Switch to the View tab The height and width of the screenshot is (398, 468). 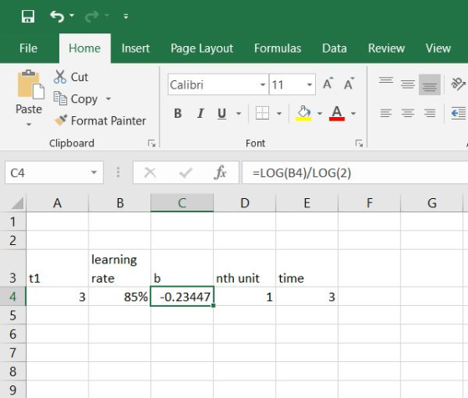coord(438,48)
